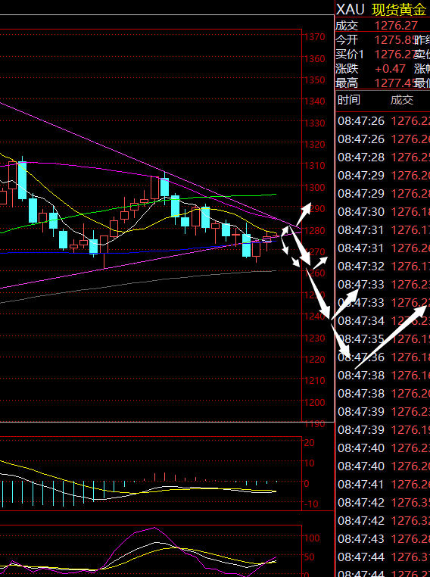Click the 成交 column header in trade list
430x577 pixels.
tap(402, 100)
